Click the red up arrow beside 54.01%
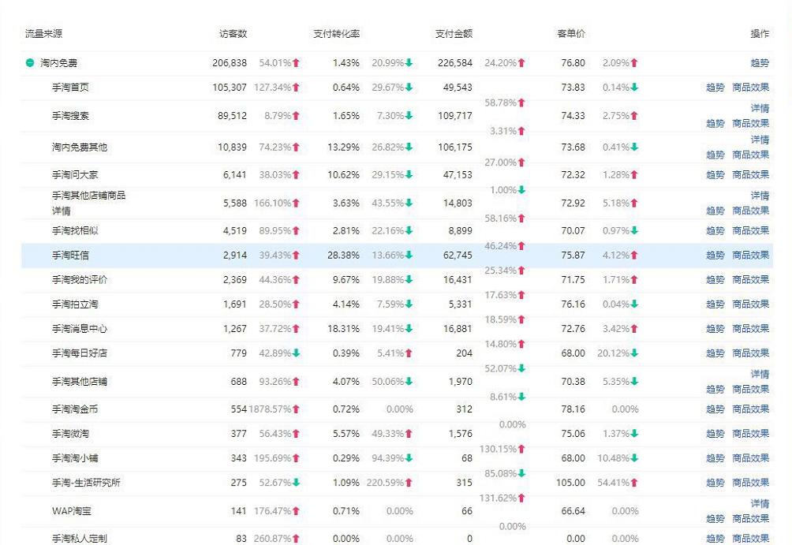Viewport: 792px width, 545px height. (295, 62)
